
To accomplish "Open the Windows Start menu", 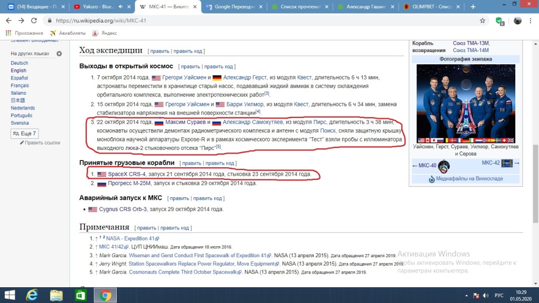I will coord(9,295).
